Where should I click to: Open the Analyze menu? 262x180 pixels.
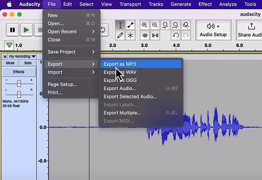[228, 4]
